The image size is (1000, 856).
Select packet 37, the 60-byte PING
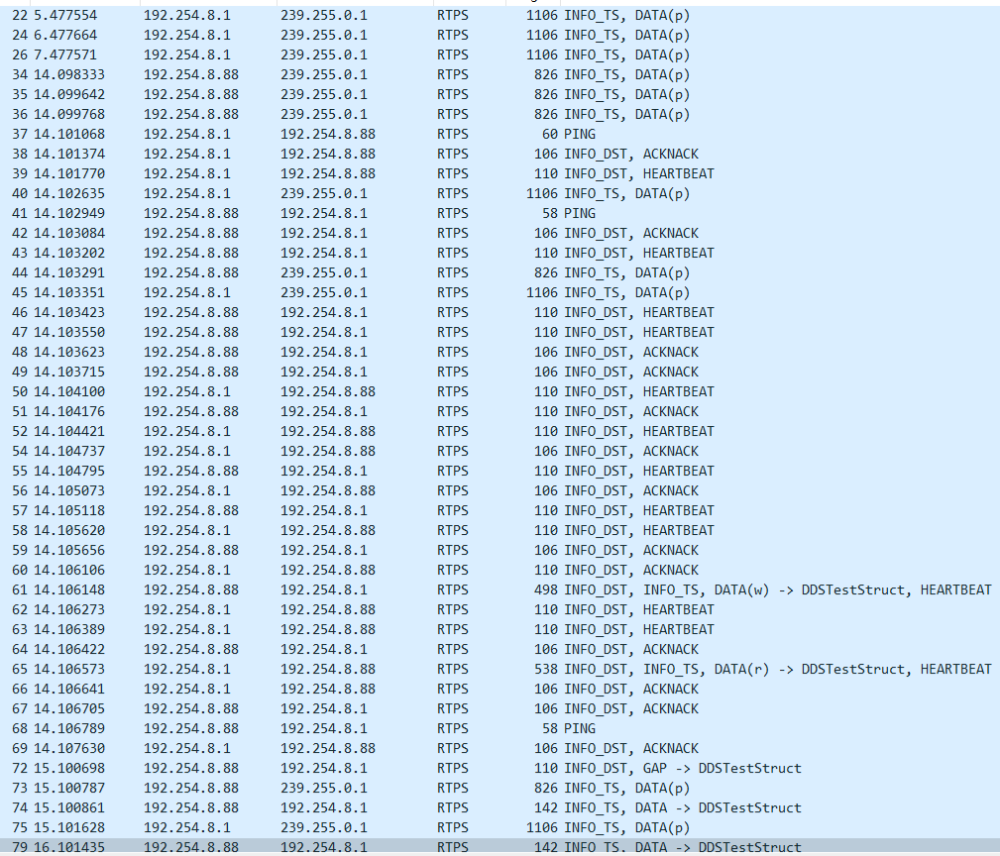point(396,134)
